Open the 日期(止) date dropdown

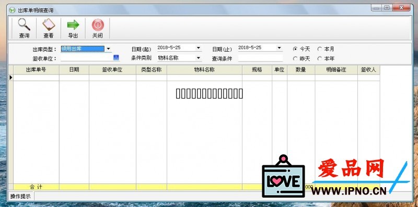279,48
